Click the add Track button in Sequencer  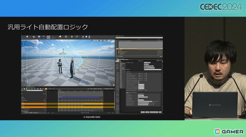tap(24, 90)
